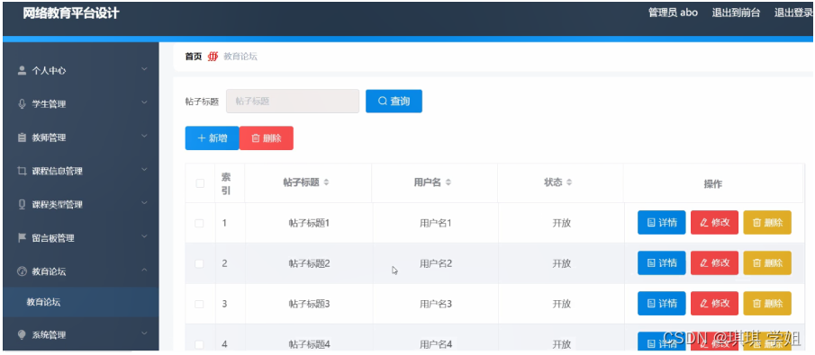Click the 管理员 abo user label
The height and width of the screenshot is (355, 815).
673,13
